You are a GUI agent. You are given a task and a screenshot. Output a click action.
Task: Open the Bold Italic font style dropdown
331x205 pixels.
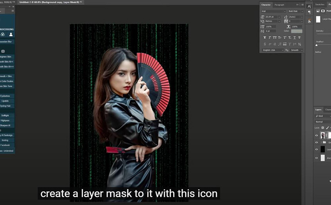click(x=296, y=11)
